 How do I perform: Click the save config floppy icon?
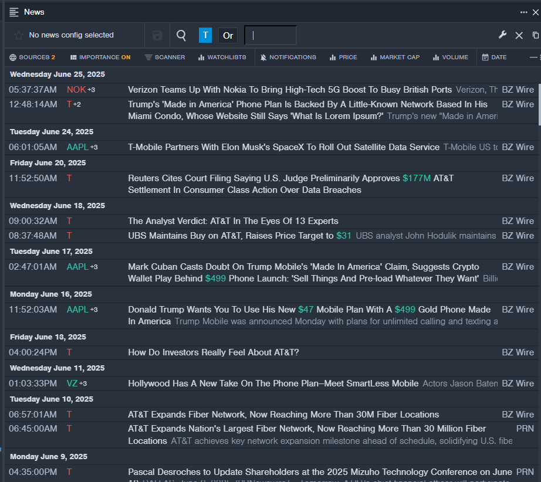click(157, 35)
